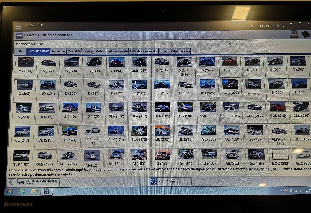Select the Carros de passeio tab
Screen dimensions: 311x213
tap(38, 51)
